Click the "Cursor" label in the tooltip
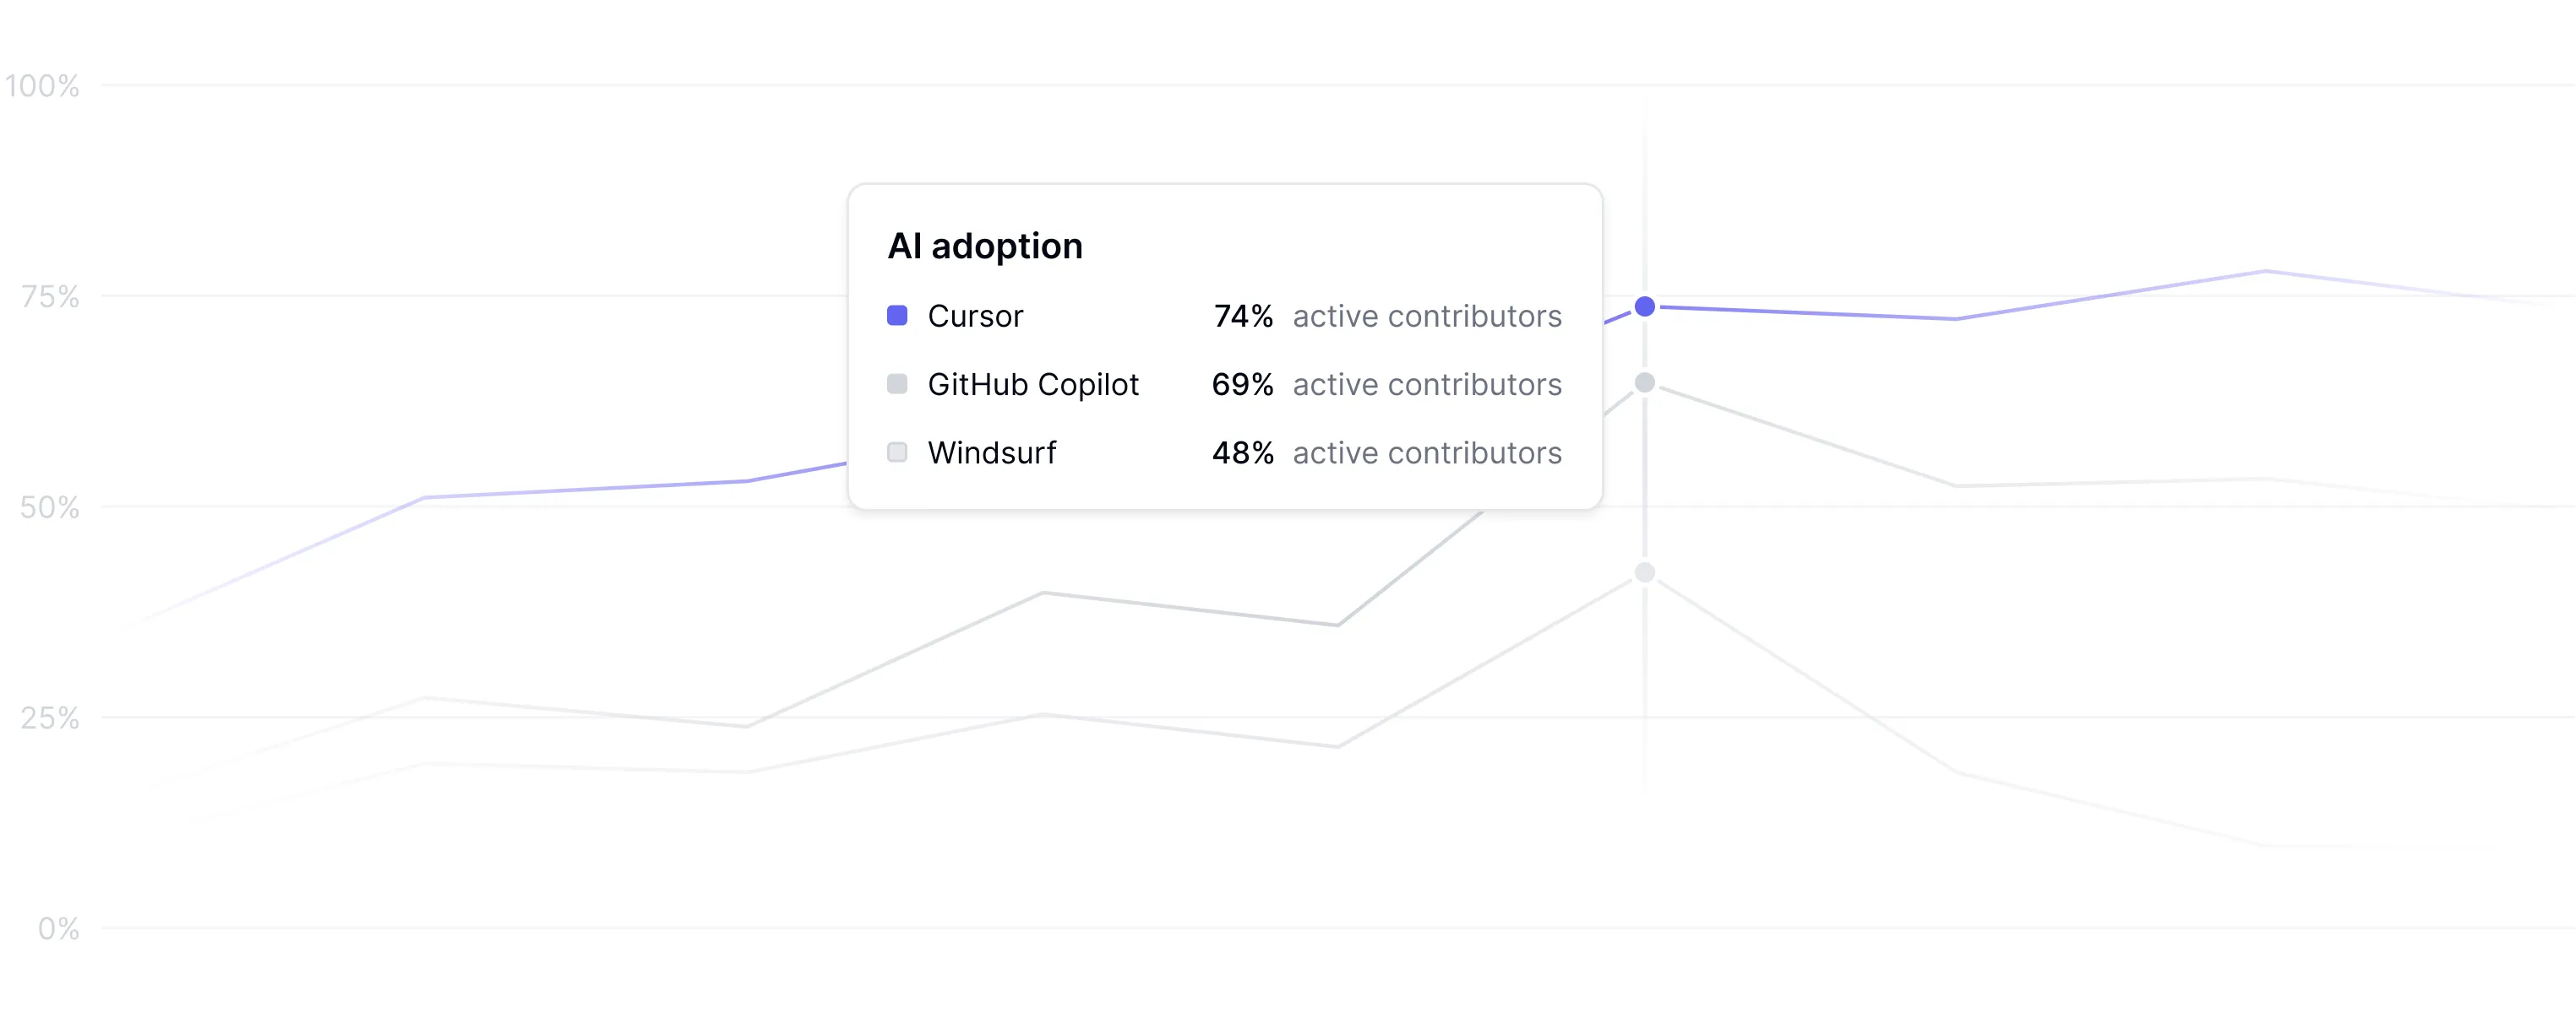 pyautogui.click(x=975, y=317)
